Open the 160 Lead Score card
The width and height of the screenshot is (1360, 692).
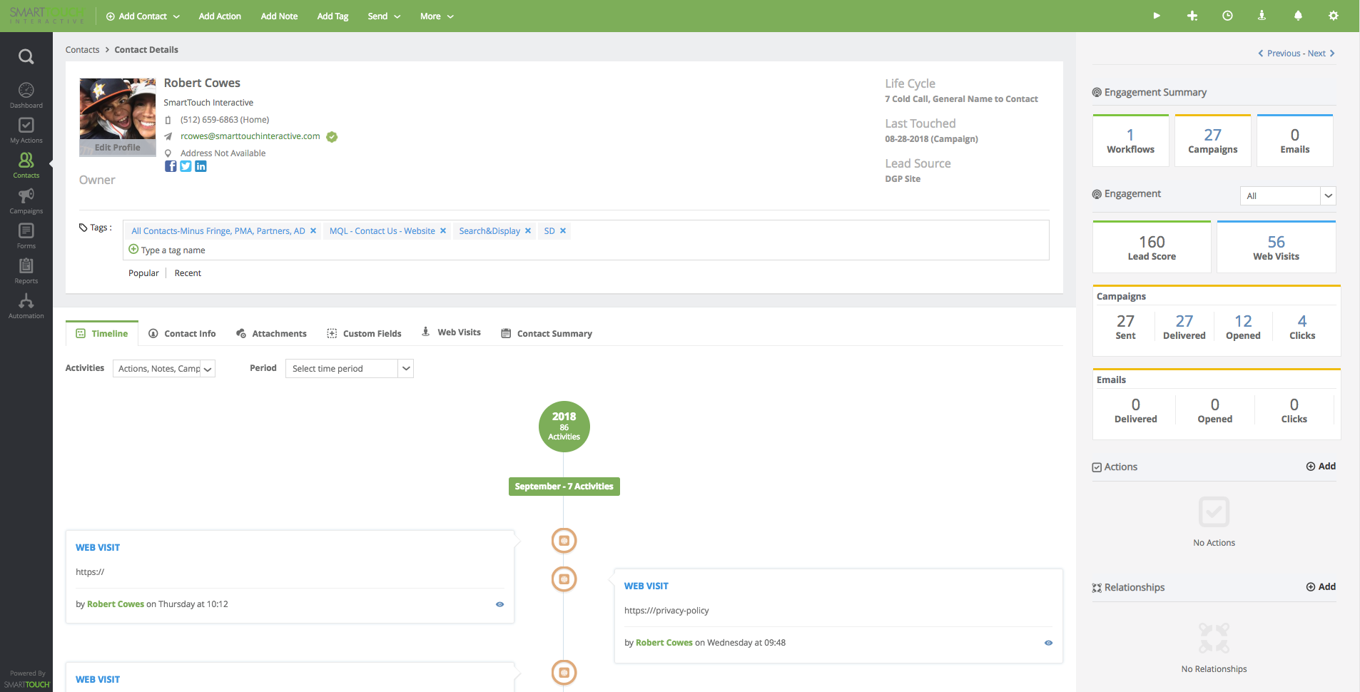[x=1152, y=248]
